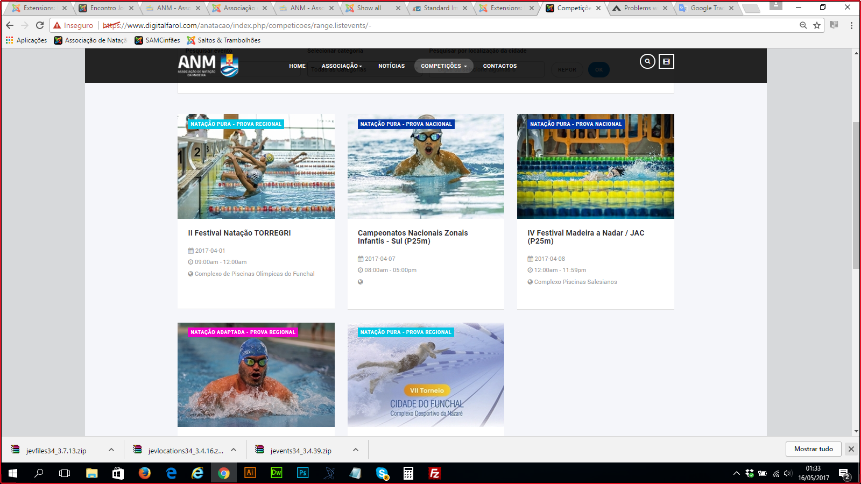Open Microsoft Edge from the taskbar
Screen dimensions: 861x484
tap(171, 473)
